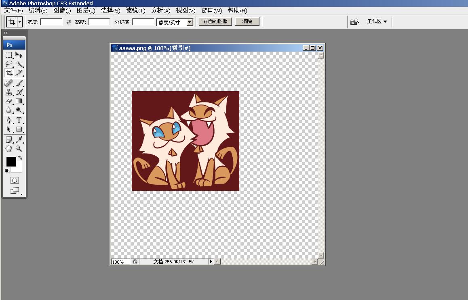Select the Hand tool
The height and width of the screenshot is (300, 468).
pos(8,148)
